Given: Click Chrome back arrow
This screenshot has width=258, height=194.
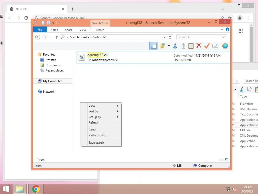Looking at the screenshot, I should [x=10, y=18].
